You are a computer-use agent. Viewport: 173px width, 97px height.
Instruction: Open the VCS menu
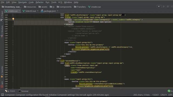[x=60, y=2]
